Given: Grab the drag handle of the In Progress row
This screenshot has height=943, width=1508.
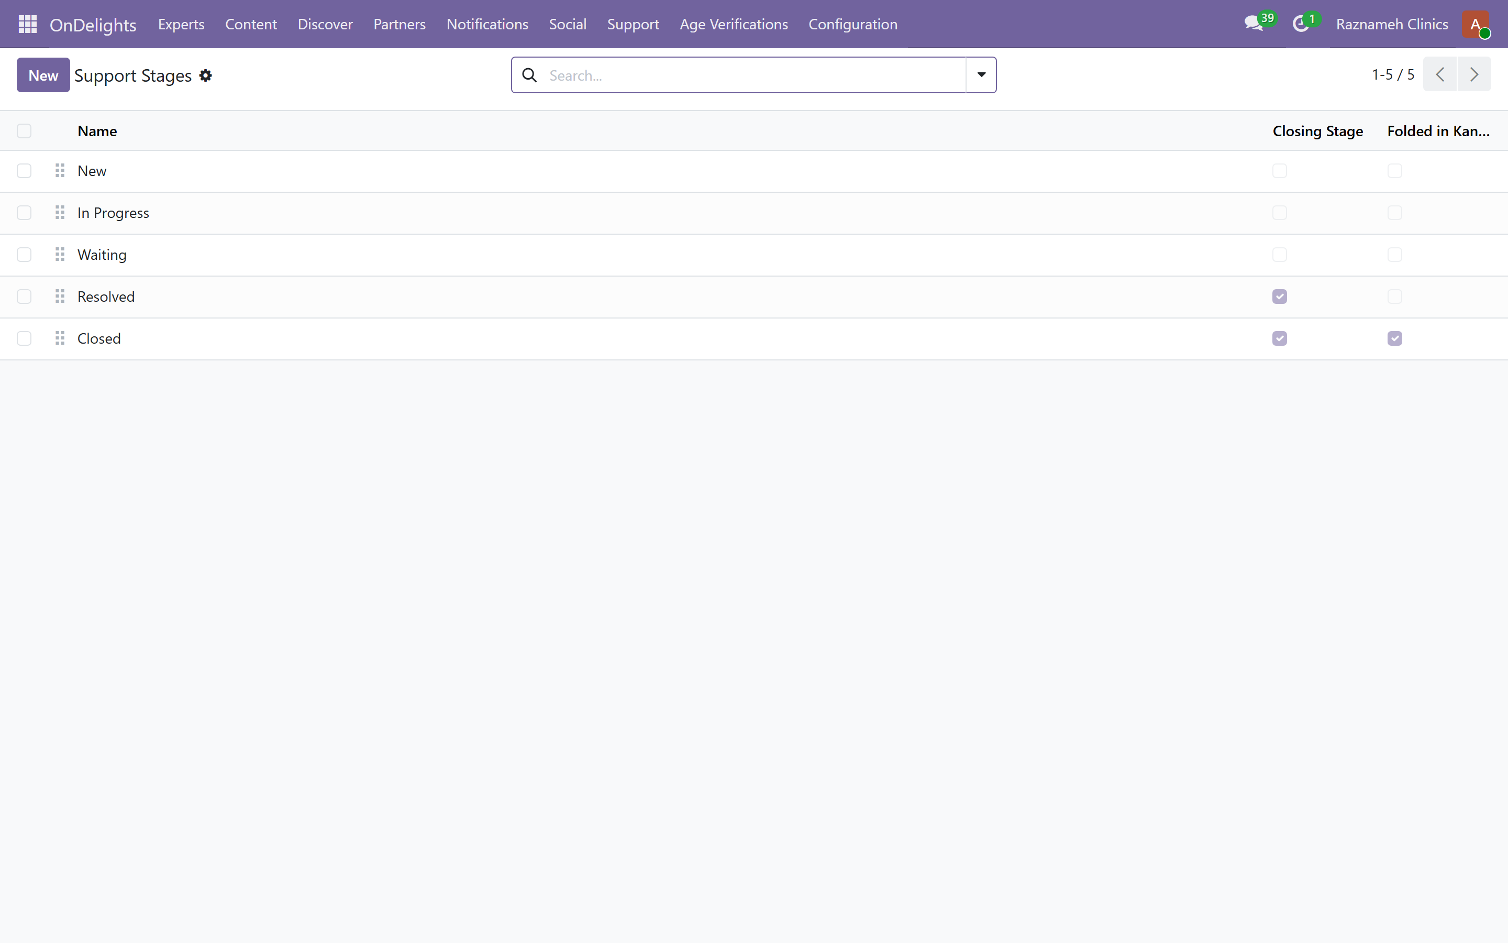Looking at the screenshot, I should (60, 213).
